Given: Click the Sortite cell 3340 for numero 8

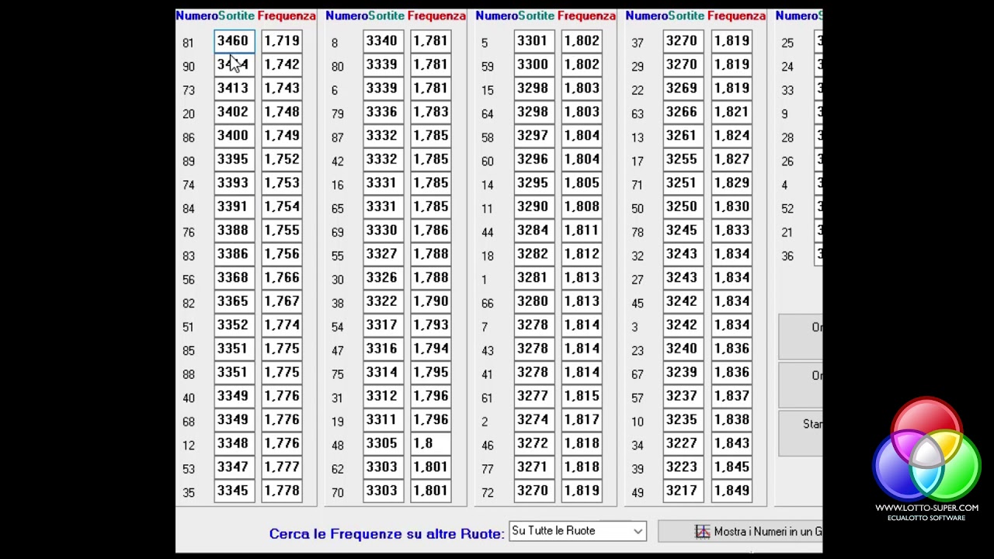Looking at the screenshot, I should [x=384, y=41].
